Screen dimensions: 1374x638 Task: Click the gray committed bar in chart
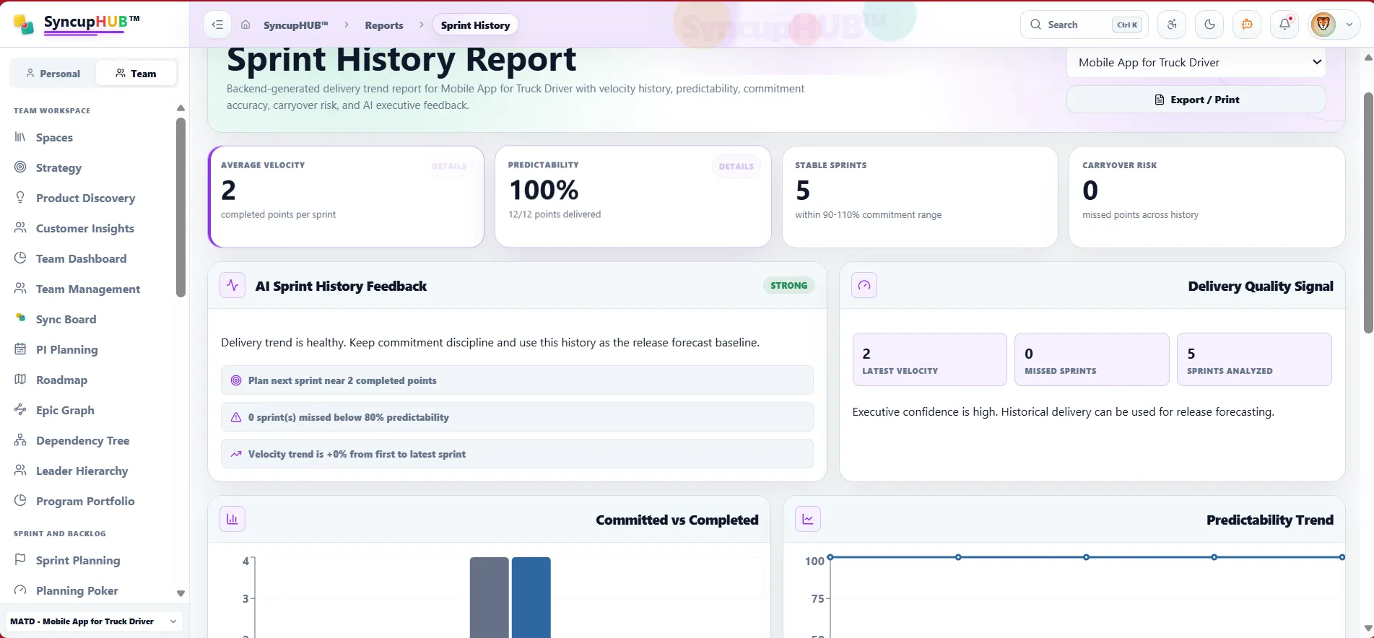(490, 598)
